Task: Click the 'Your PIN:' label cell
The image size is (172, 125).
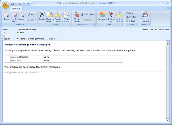Action: tap(27, 61)
